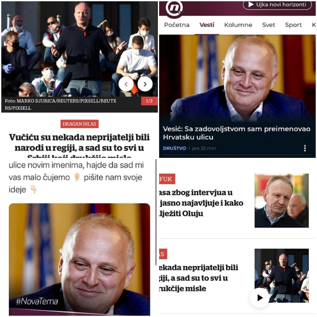Click the 1/3 photo counter badge
The height and width of the screenshot is (317, 317).
(x=149, y=101)
